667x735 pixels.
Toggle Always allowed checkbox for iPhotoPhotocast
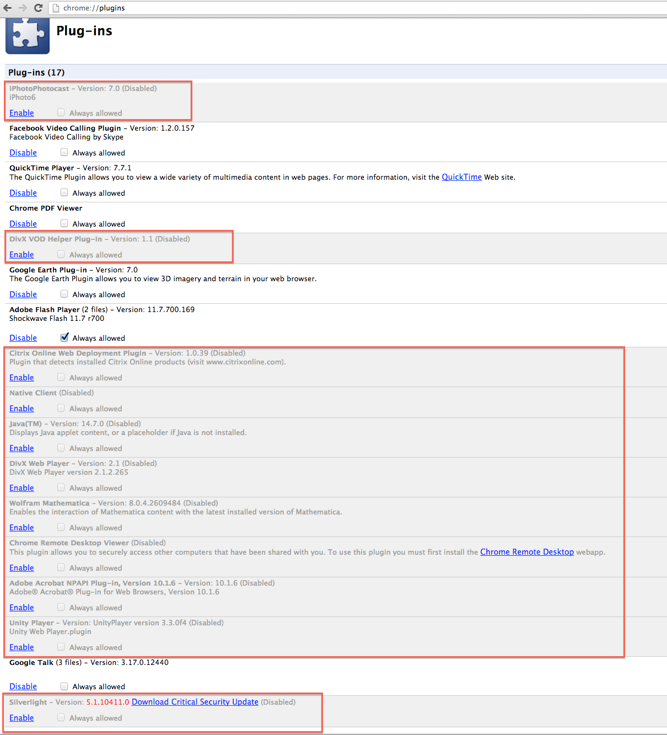point(61,112)
